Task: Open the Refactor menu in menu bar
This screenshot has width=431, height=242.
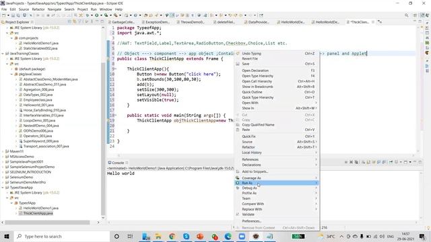Action: pyautogui.click(x=38, y=9)
